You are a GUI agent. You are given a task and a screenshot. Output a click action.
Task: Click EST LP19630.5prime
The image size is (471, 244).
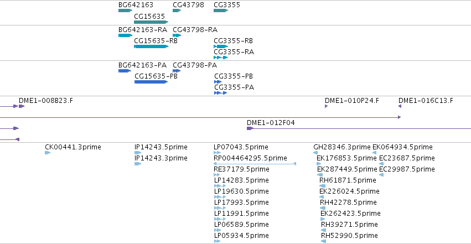[220, 197]
